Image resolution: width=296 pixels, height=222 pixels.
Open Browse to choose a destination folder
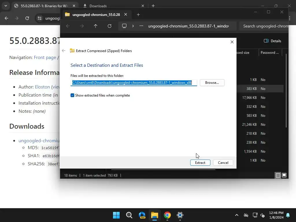[212, 83]
